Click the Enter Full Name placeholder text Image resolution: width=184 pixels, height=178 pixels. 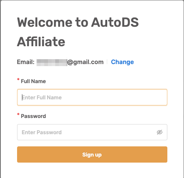coord(42,97)
